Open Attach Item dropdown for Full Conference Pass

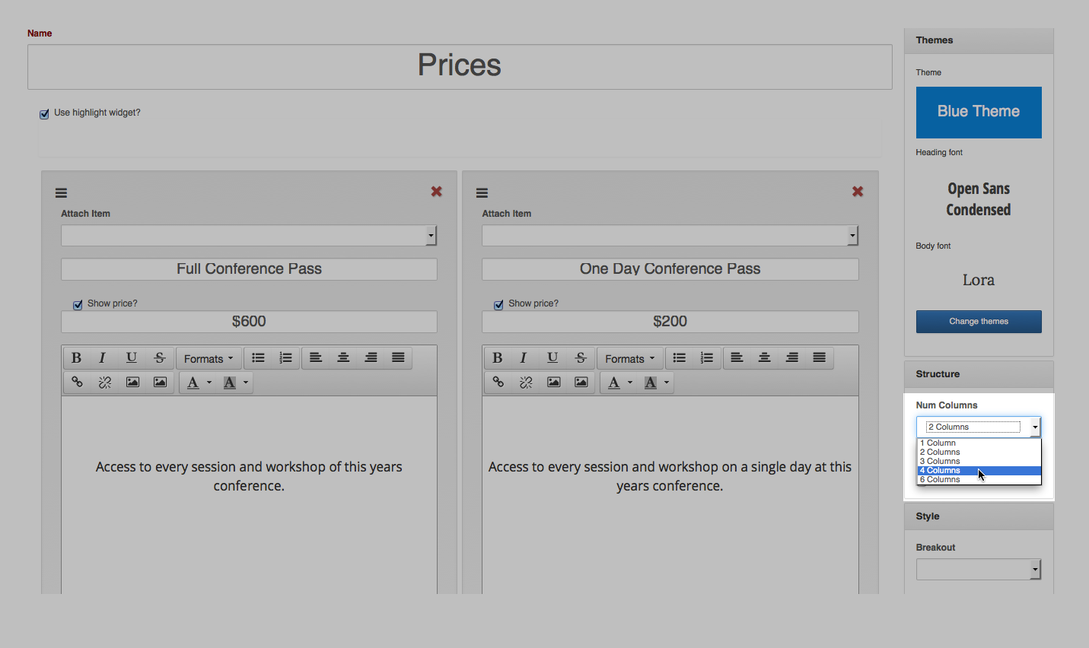tap(249, 236)
